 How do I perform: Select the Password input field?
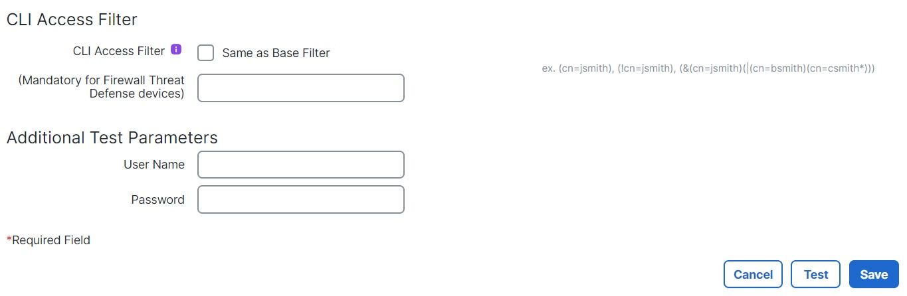[x=300, y=199]
